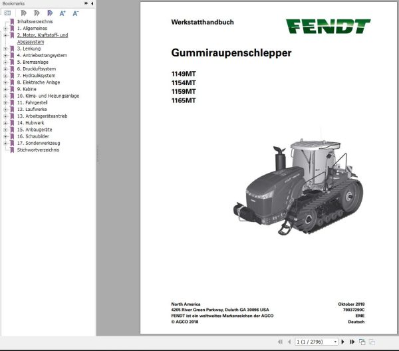Viewport: 399px width, 351px height.
Task: Open bookmark 5. Bremsanlage
Action: [33, 62]
